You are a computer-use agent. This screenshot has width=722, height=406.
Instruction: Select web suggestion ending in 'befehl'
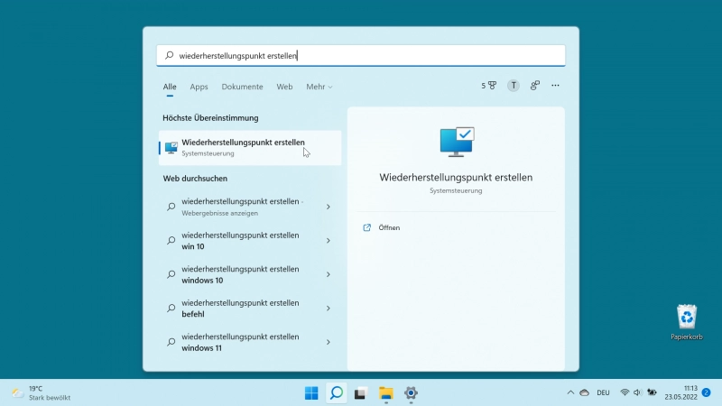[250, 309]
